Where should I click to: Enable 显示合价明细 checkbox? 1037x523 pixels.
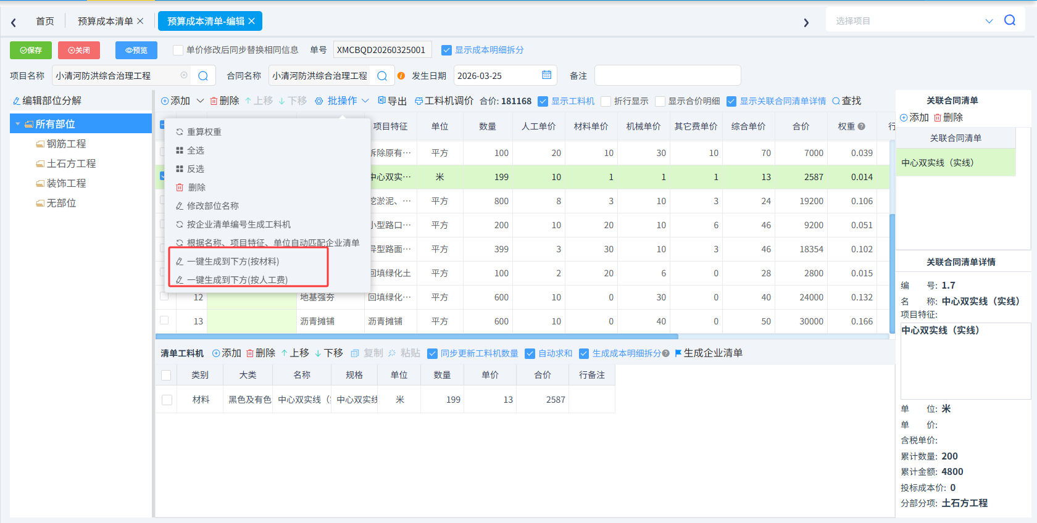pyautogui.click(x=660, y=101)
